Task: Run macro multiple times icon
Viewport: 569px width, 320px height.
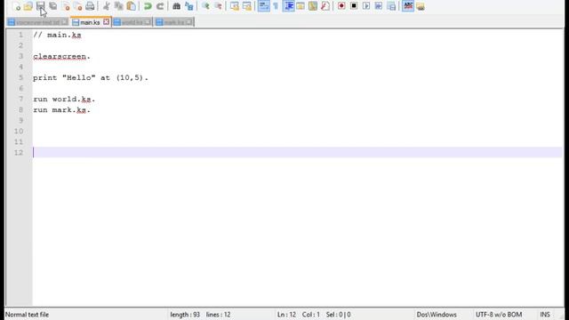Action: coord(379,6)
